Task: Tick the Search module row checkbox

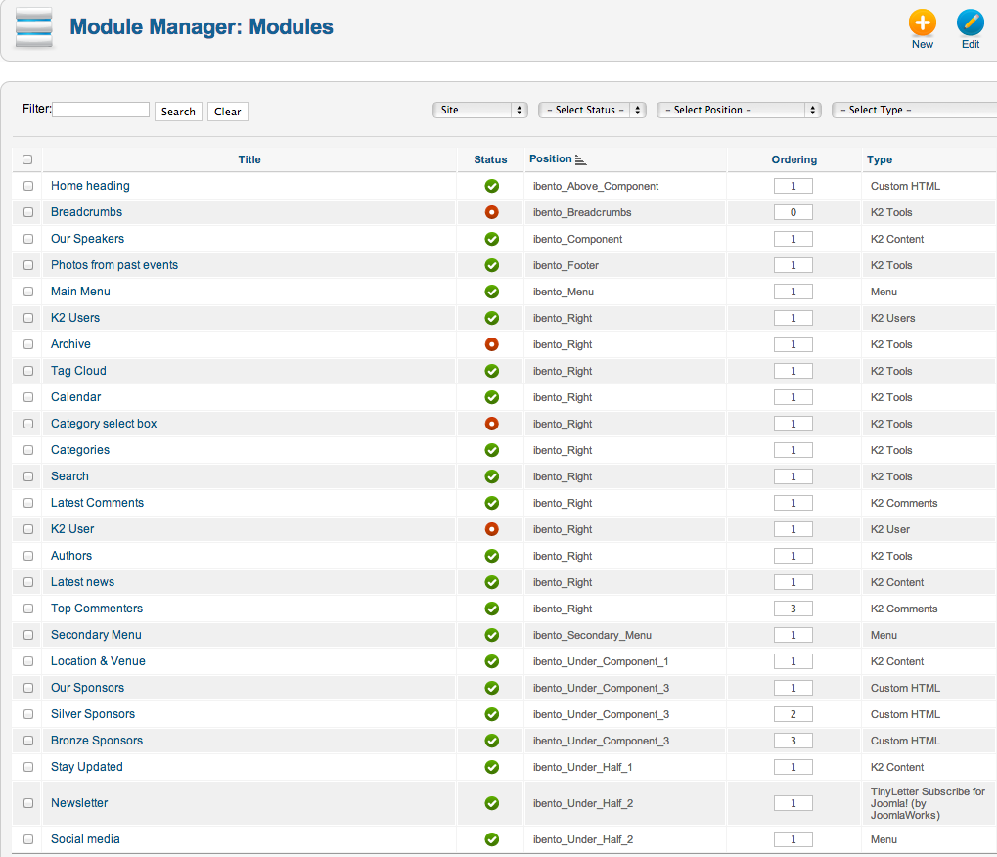Action: click(28, 476)
